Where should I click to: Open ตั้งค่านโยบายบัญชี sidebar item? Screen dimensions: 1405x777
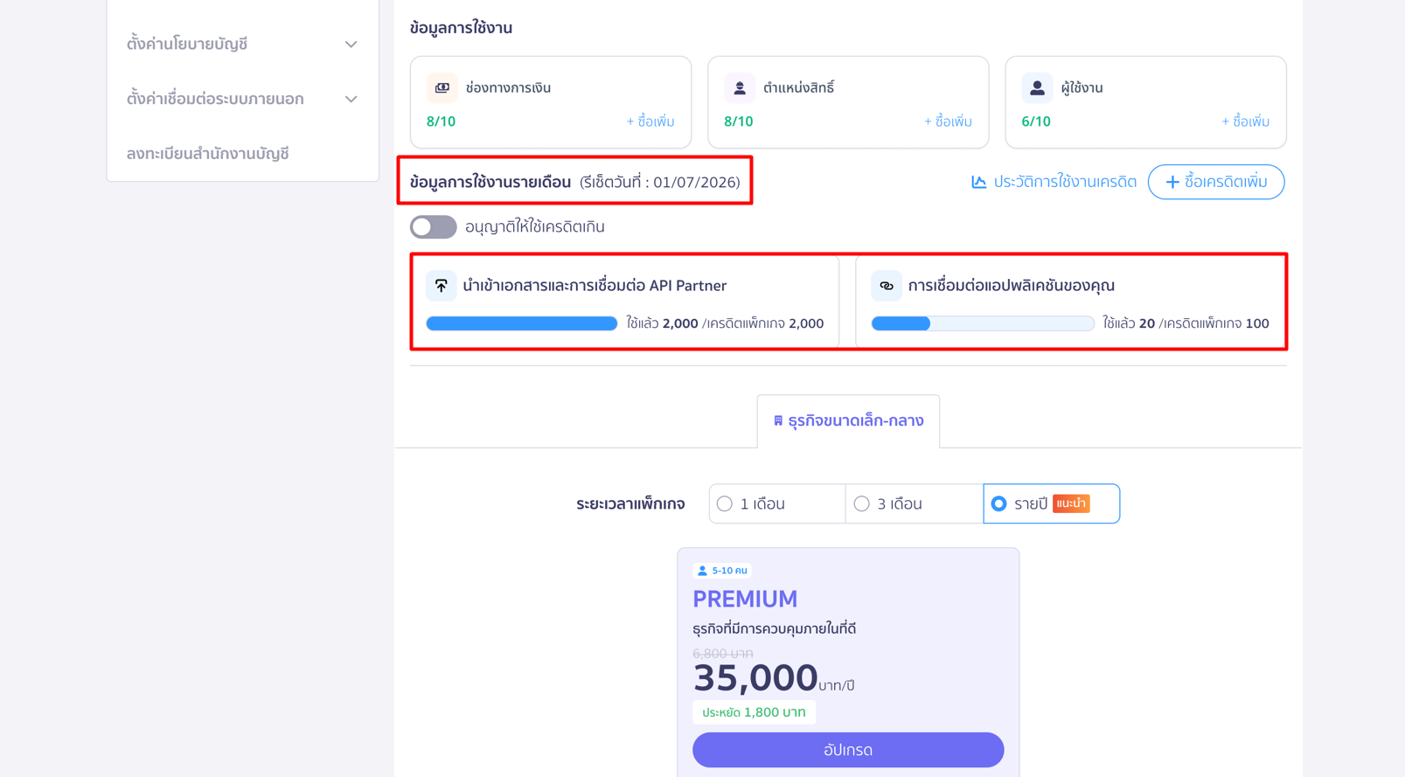pyautogui.click(x=242, y=44)
